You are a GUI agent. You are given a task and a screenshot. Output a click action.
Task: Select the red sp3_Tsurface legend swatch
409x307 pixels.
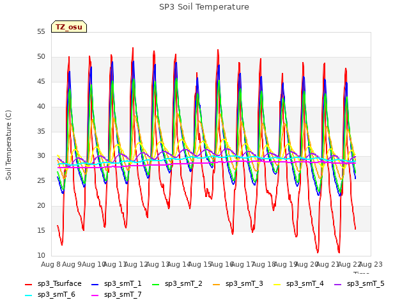28,284
